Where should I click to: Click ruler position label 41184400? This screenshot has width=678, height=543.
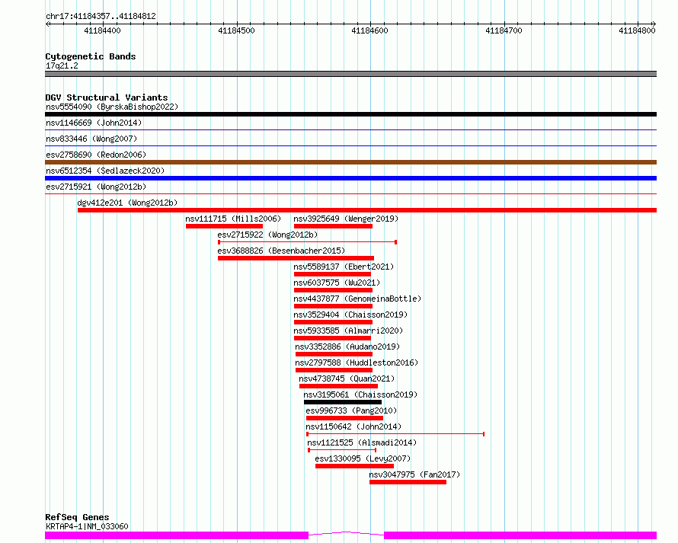click(x=103, y=30)
